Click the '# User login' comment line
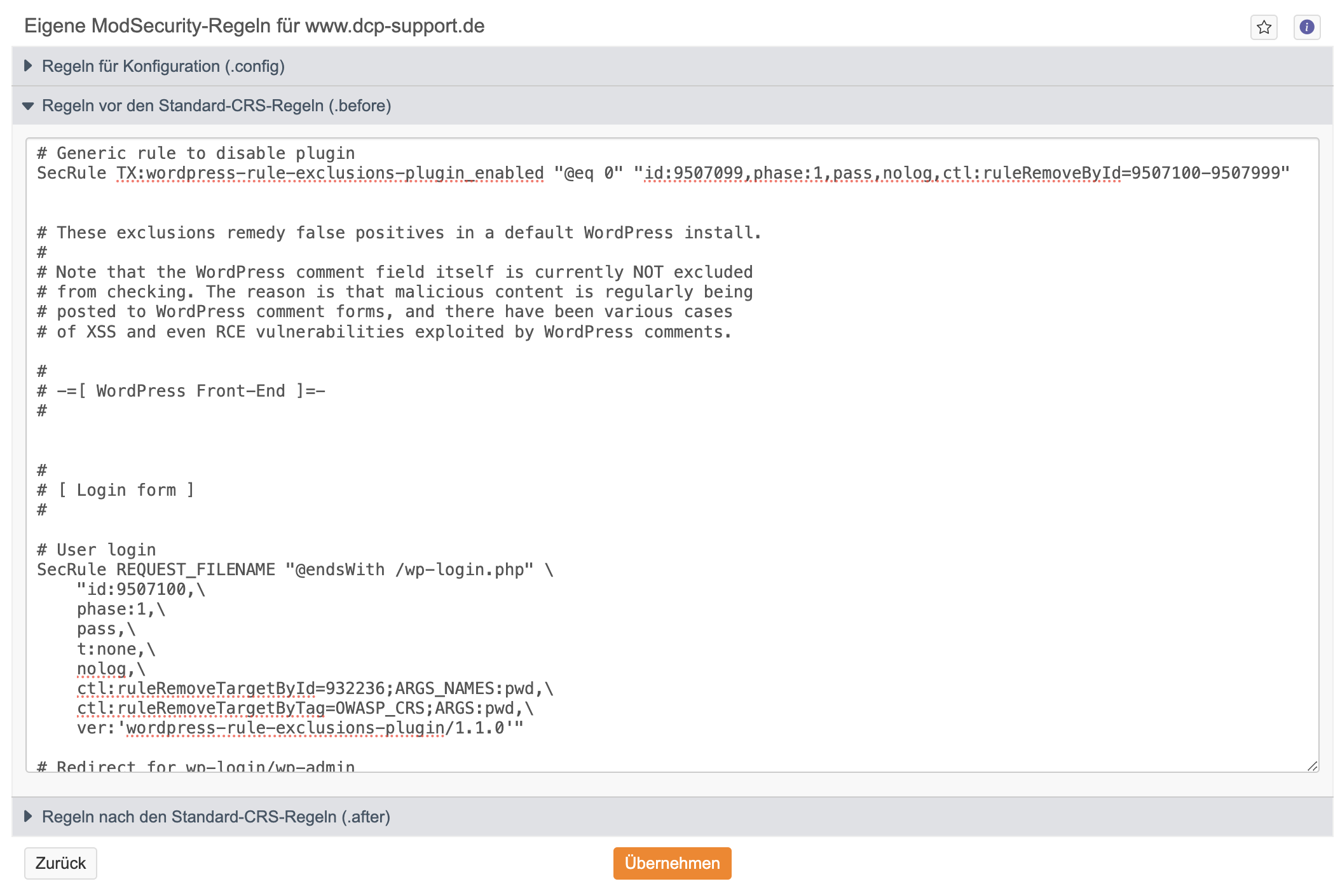The image size is (1340, 886). 97,550
